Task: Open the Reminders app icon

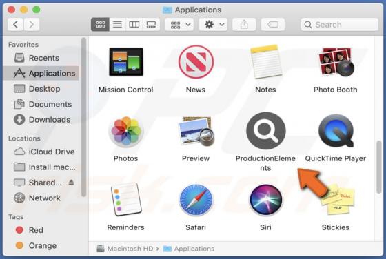Action: (x=126, y=199)
